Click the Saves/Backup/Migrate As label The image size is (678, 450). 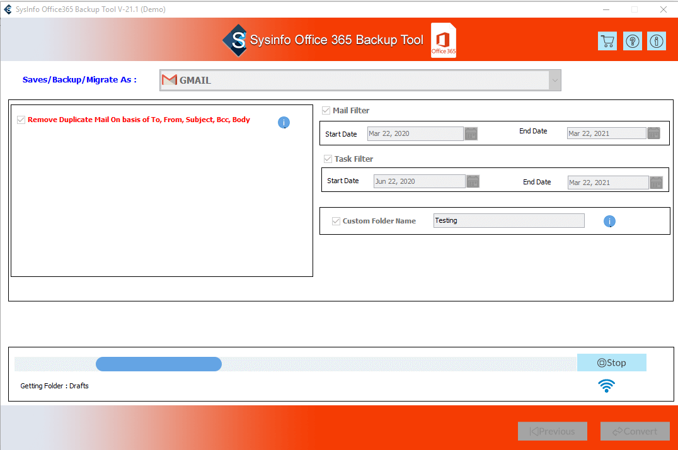click(79, 80)
